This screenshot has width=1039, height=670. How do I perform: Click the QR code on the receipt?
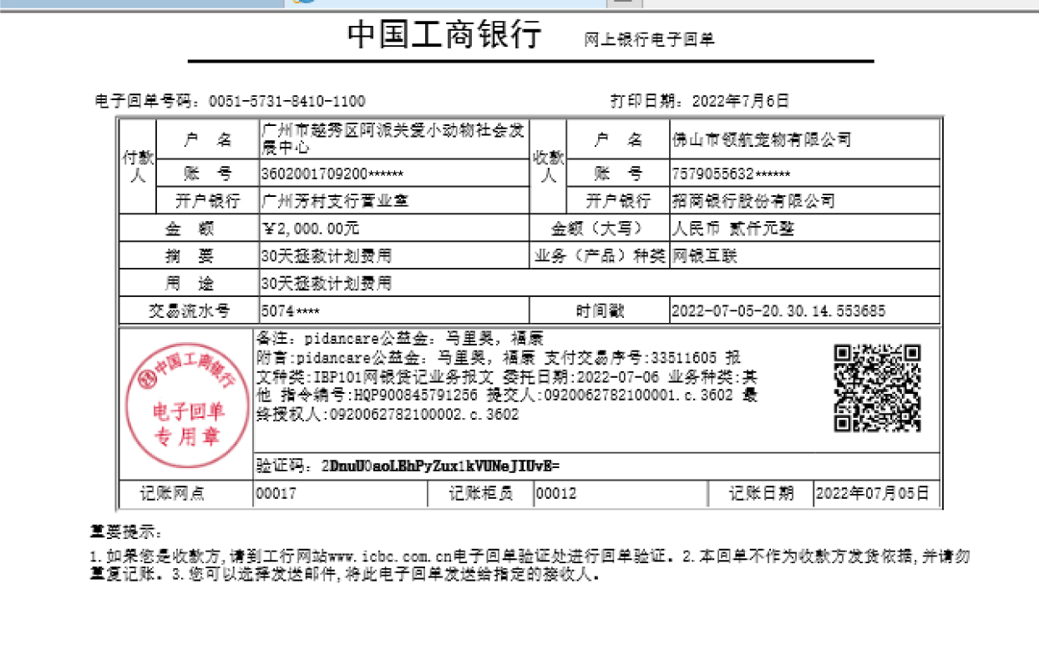pos(877,388)
